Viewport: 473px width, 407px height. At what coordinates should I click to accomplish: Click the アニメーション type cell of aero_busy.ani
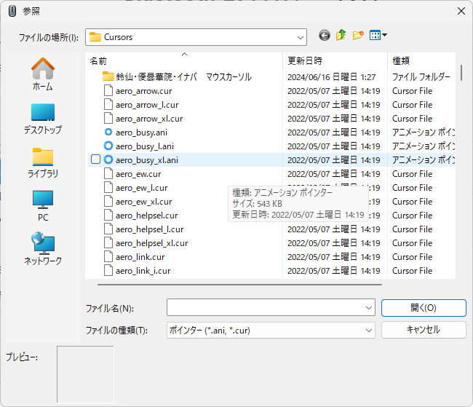424,133
